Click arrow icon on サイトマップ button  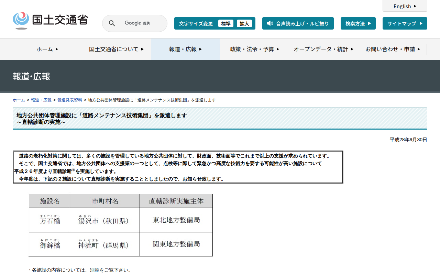click(421, 23)
